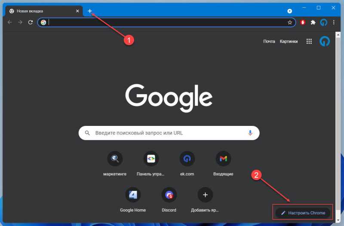
Task: Click the magnifier icon in search box
Action: [x=87, y=133]
